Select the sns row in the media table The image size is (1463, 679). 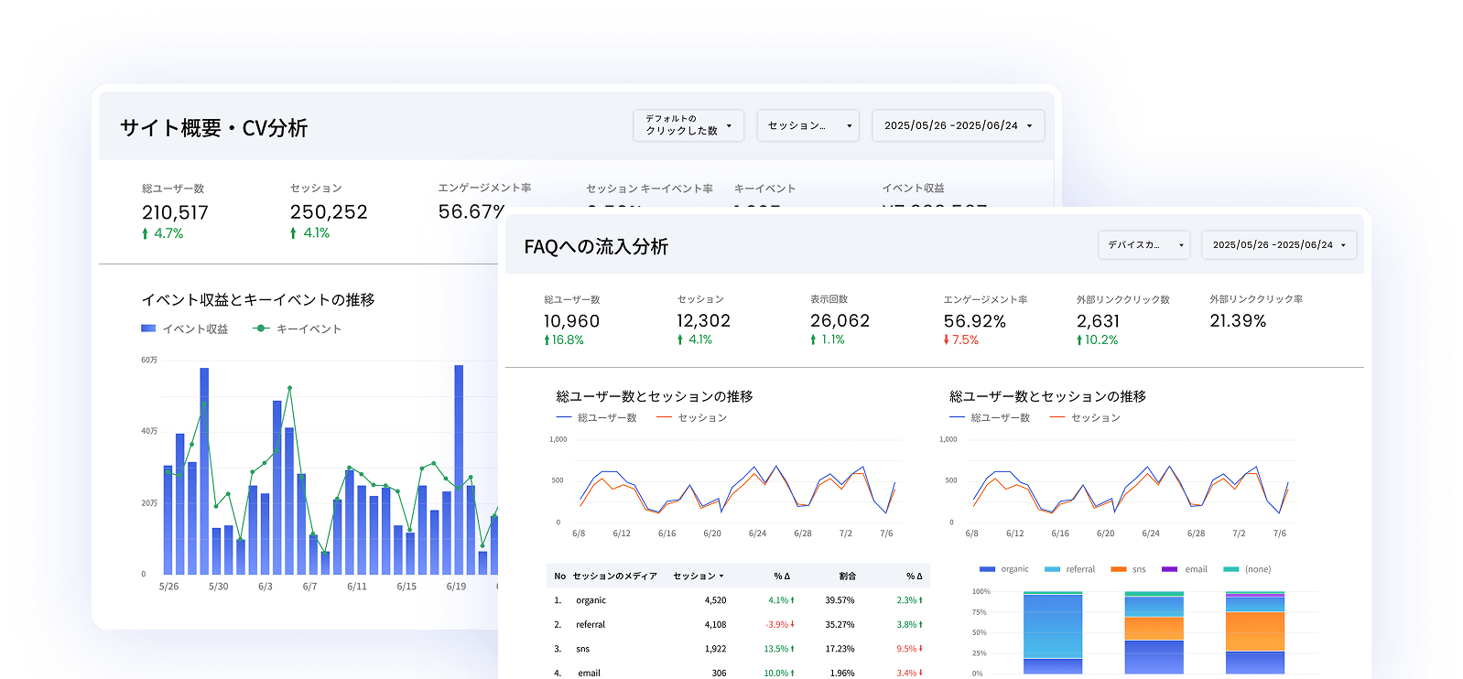(x=738, y=649)
